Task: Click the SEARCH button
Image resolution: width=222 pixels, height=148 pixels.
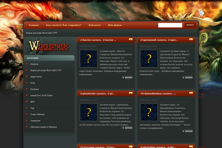Action: [190, 25]
